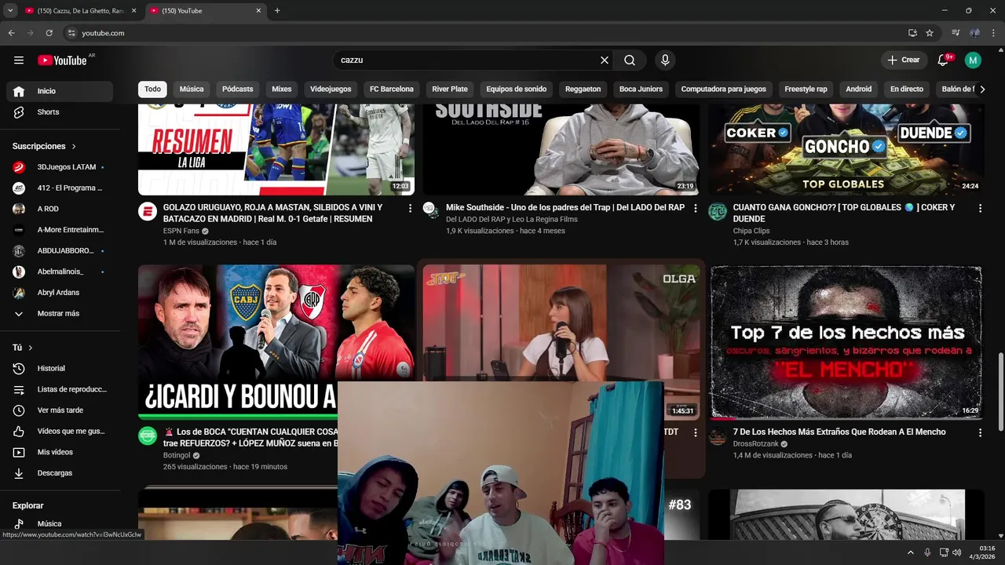Show more category chips with right arrow
The height and width of the screenshot is (565, 1005).
pyautogui.click(x=981, y=89)
